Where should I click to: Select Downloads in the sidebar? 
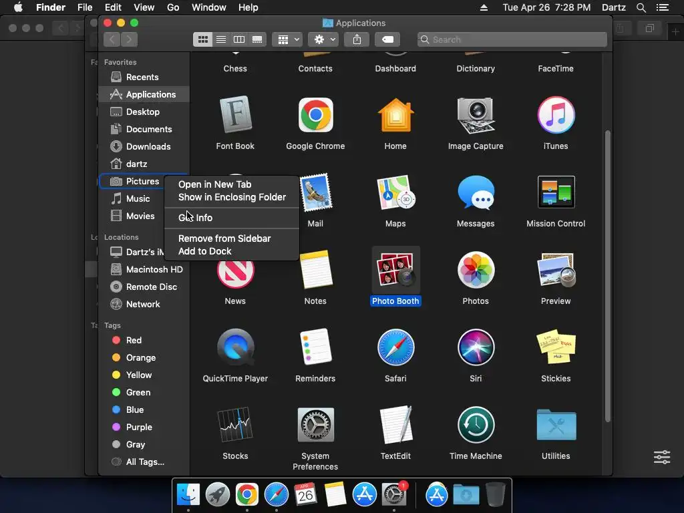pyautogui.click(x=144, y=147)
